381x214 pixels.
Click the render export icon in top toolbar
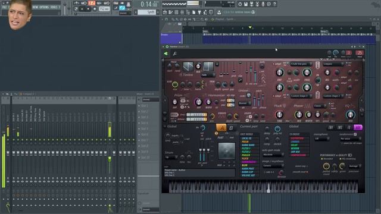click(x=251, y=4)
